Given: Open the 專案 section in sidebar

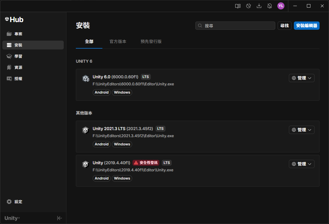Looking at the screenshot, I should (x=18, y=34).
